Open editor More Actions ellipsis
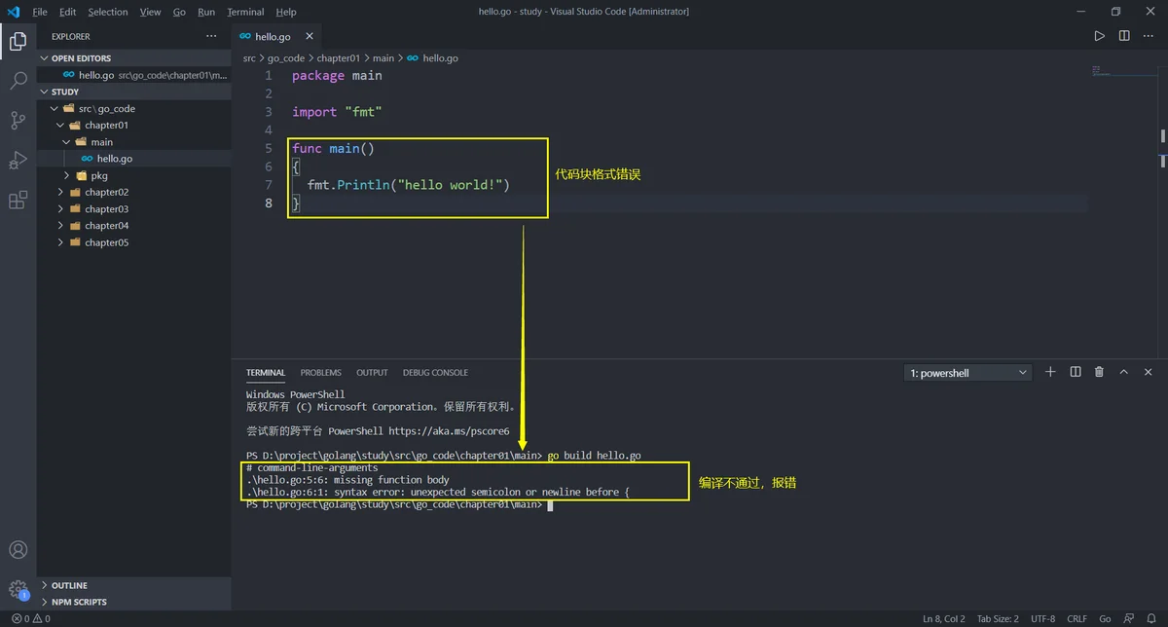This screenshot has height=627, width=1168. (1150, 36)
